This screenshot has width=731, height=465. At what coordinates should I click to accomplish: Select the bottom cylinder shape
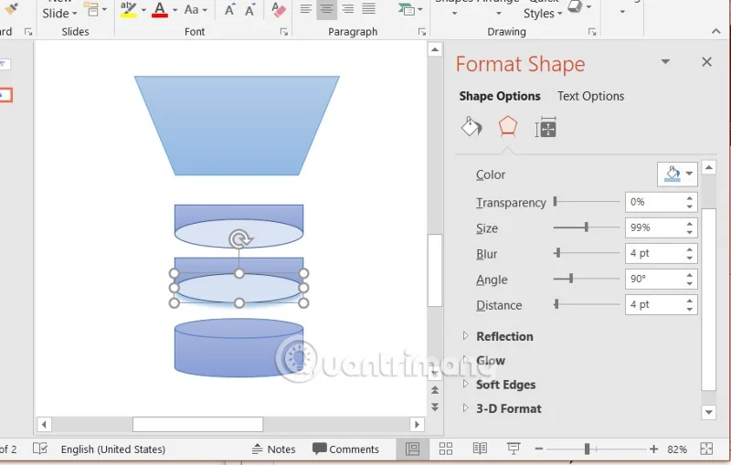click(238, 347)
